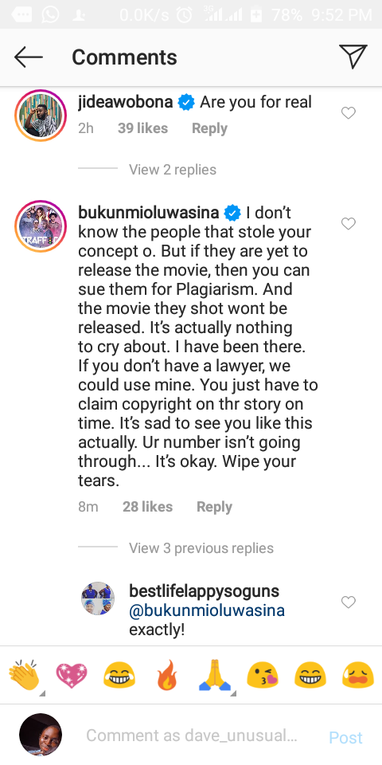The image size is (382, 765).
Task: Focus the Comment as dave_unusual field
Action: (x=192, y=736)
